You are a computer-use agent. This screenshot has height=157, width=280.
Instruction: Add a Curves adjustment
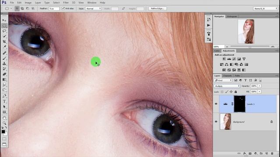[234, 59]
